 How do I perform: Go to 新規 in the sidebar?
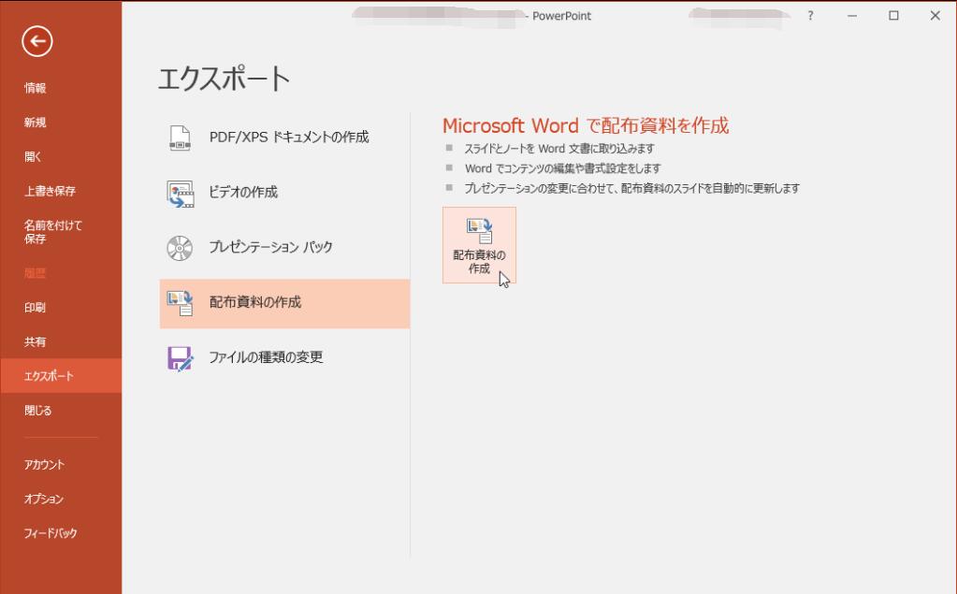click(36, 123)
